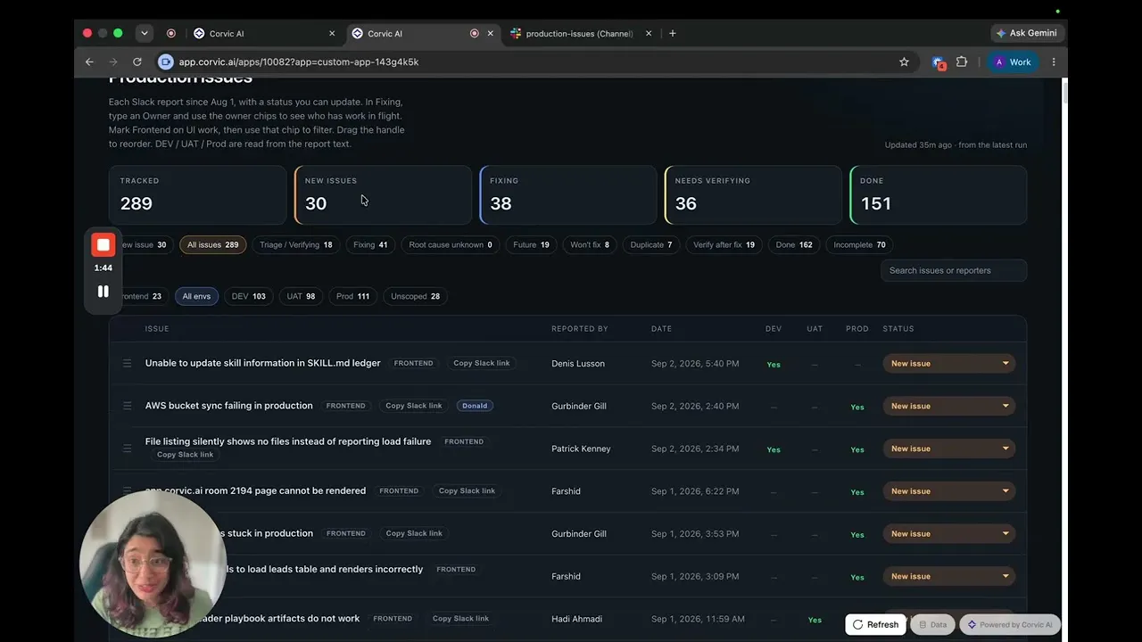The width and height of the screenshot is (1142, 642).
Task: Open the Work profile button
Action: 1013,62
